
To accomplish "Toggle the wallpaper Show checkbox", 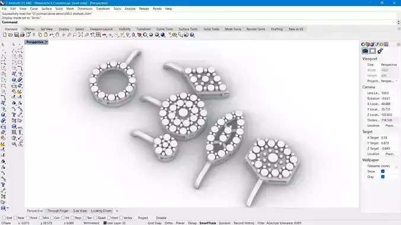I will tap(383, 171).
